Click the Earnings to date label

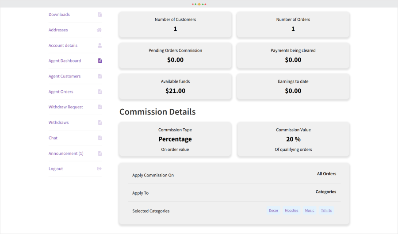[x=293, y=81]
